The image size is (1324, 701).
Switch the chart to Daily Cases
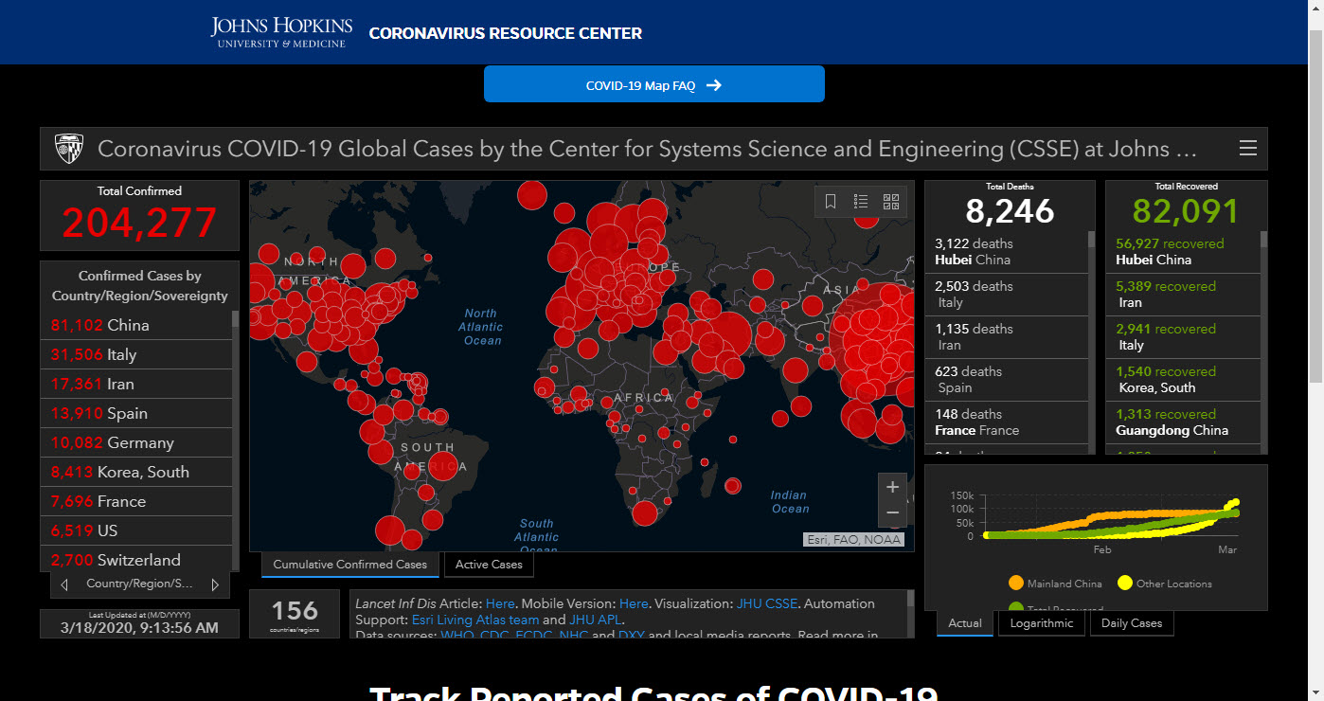tap(1132, 623)
